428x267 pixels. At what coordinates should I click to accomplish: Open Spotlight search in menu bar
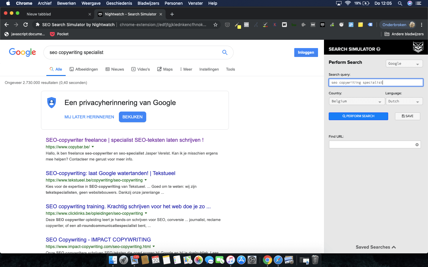point(400,3)
